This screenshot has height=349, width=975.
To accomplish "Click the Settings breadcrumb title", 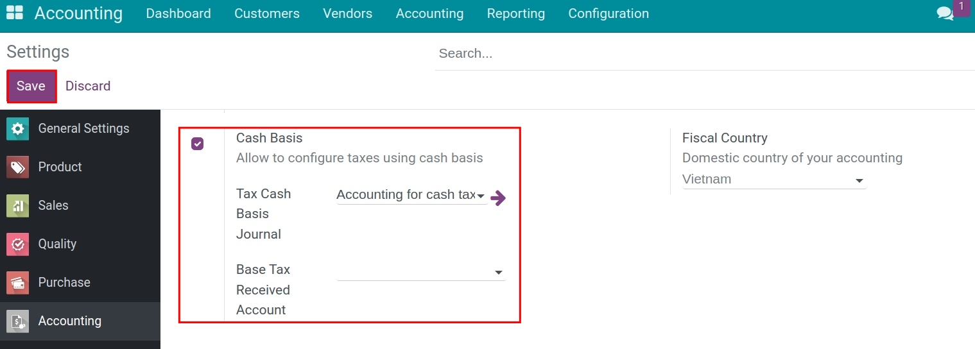I will click(38, 52).
